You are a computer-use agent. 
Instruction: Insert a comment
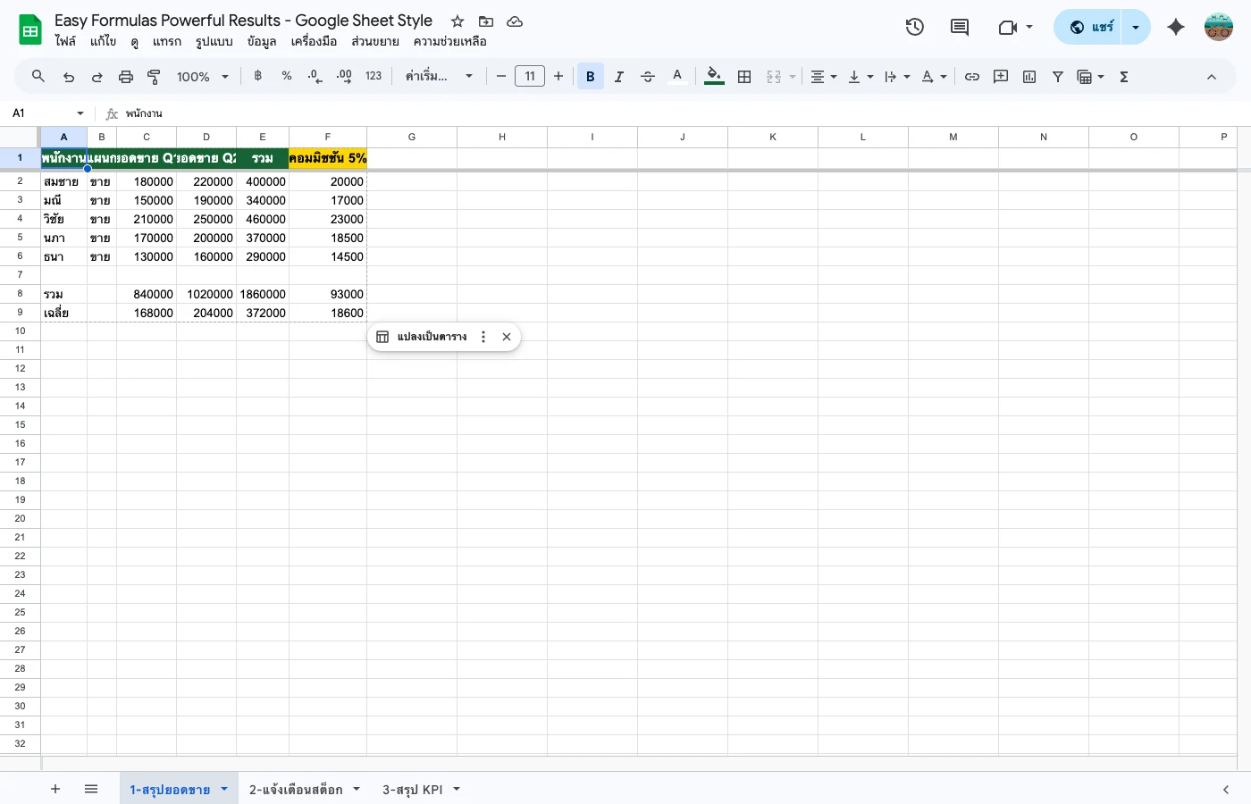click(x=1001, y=76)
